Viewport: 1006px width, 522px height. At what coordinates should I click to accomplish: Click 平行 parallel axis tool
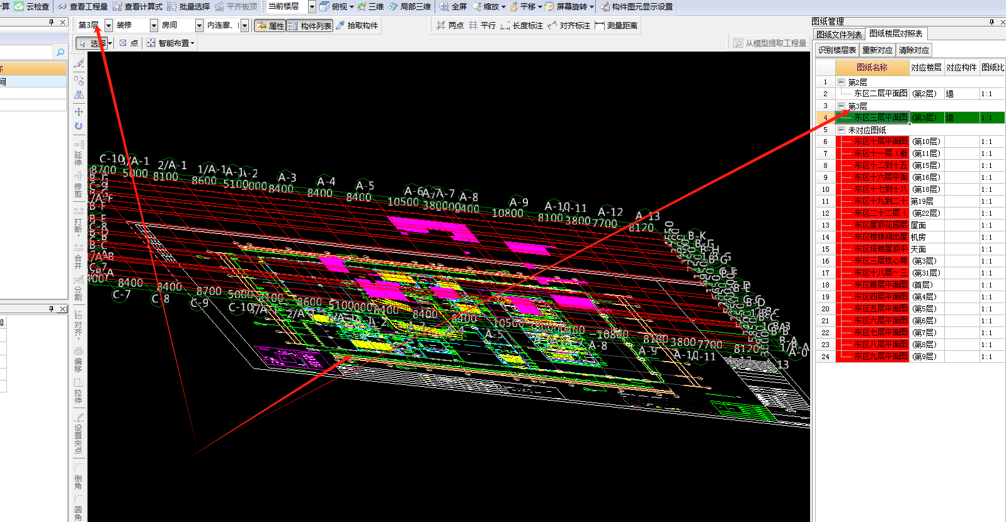tap(482, 26)
